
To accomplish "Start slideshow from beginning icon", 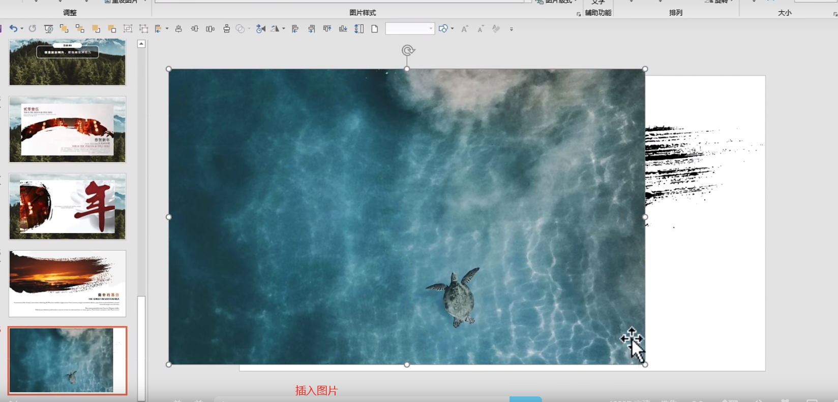I will (x=48, y=29).
